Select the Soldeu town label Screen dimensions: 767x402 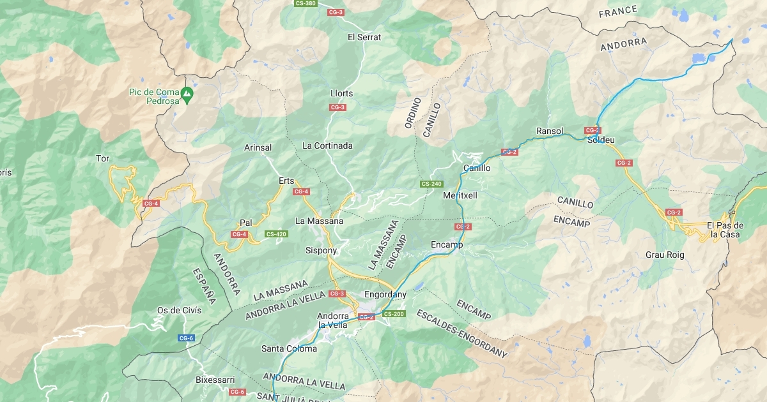point(601,140)
